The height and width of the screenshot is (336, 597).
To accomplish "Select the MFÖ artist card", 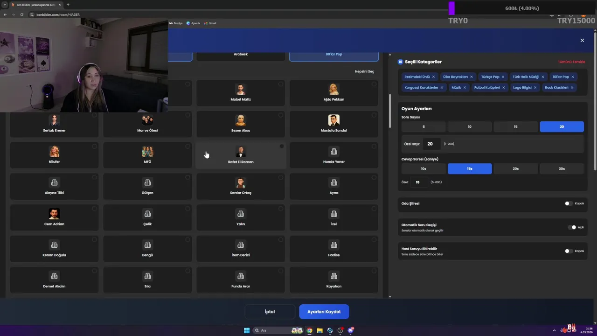I will [147, 155].
